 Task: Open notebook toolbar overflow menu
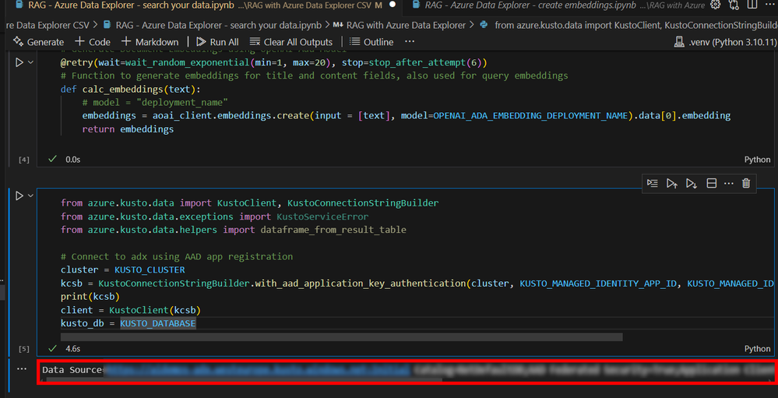[x=410, y=42]
